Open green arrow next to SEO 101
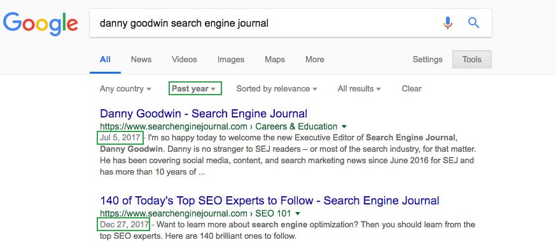The height and width of the screenshot is (247, 556). tap(298, 214)
